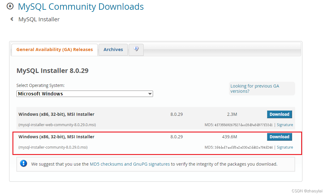Click MSI Installer title in 439.6M row

[x=56, y=137]
